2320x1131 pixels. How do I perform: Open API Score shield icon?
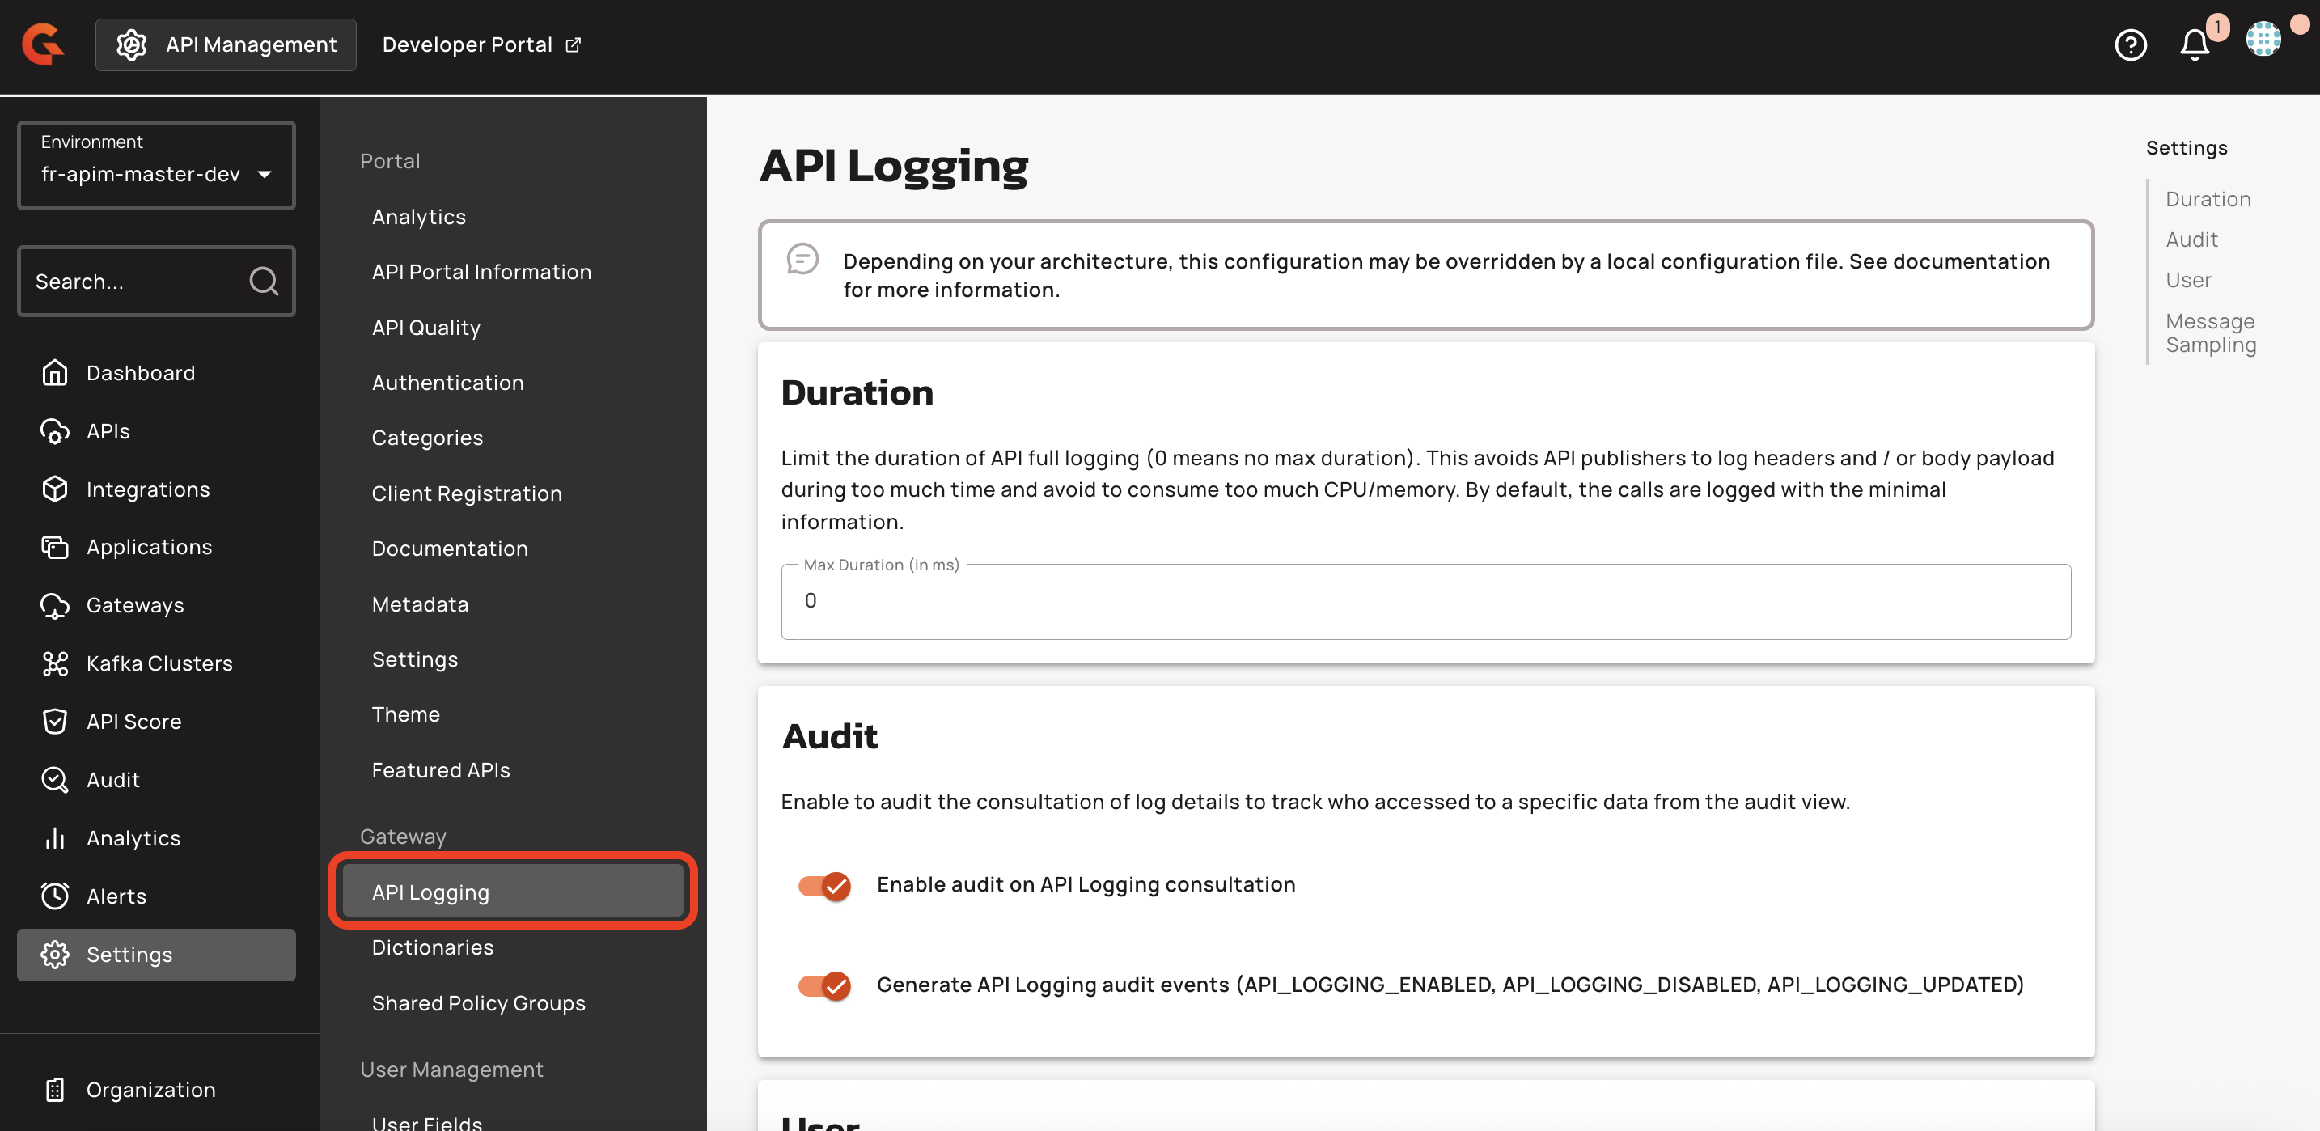(x=55, y=722)
